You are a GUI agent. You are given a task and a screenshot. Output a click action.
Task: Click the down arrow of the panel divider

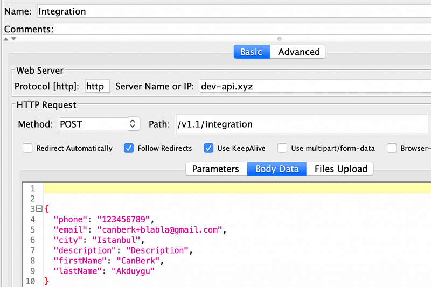[x=13, y=39]
